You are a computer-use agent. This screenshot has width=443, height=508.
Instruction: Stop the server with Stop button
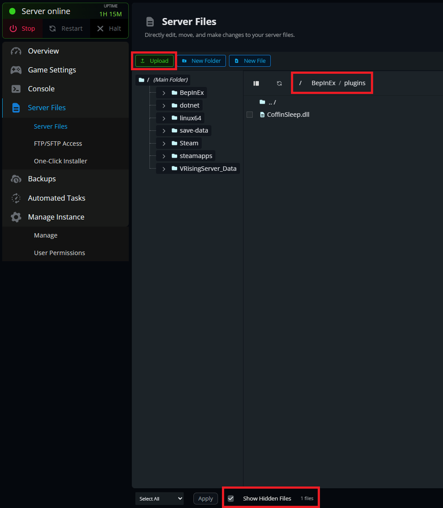(x=23, y=28)
